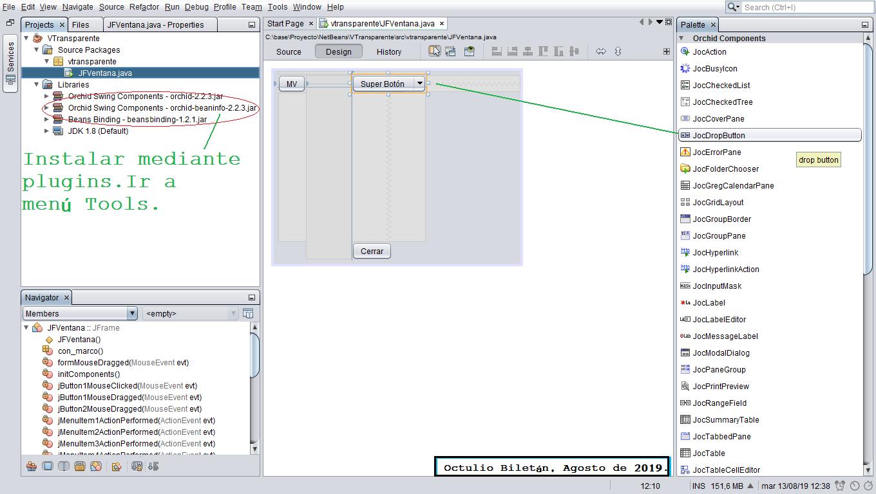Select JocBusyIcon component in palette
This screenshot has height=494, width=876.
[770, 69]
